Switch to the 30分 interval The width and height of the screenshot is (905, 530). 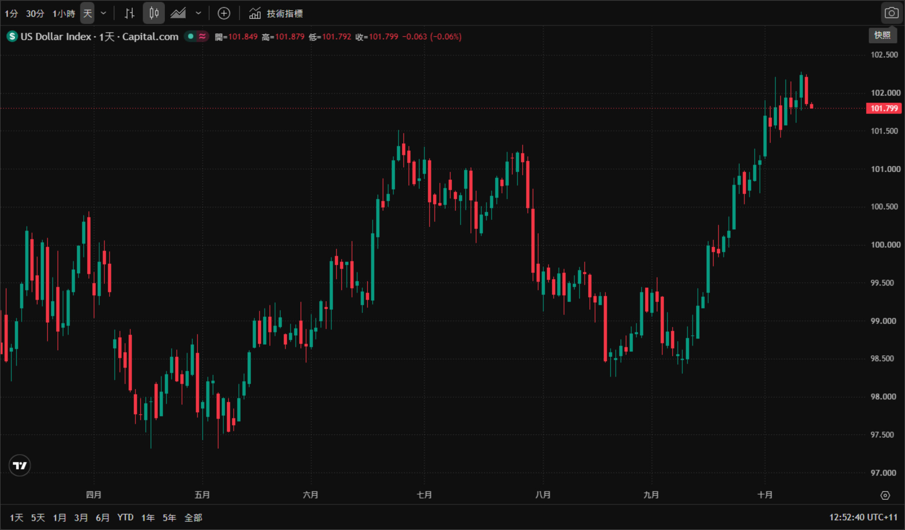click(35, 14)
